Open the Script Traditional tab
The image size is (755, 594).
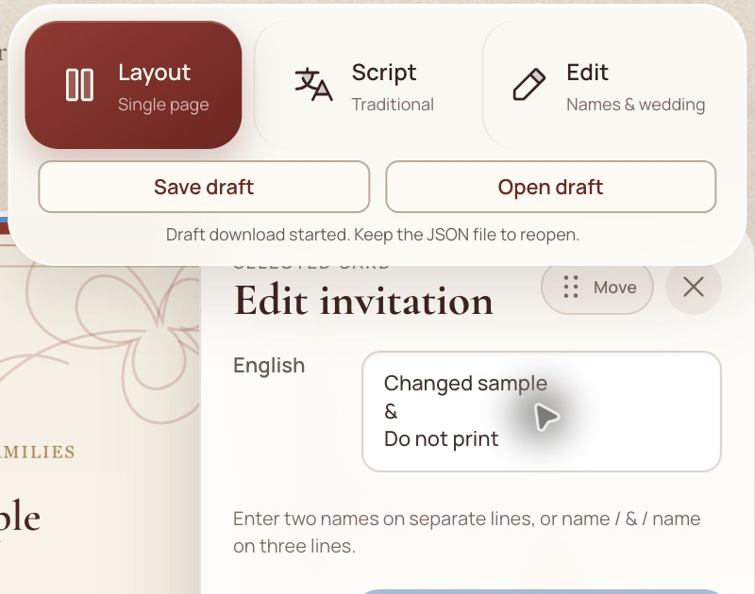pyautogui.click(x=367, y=85)
